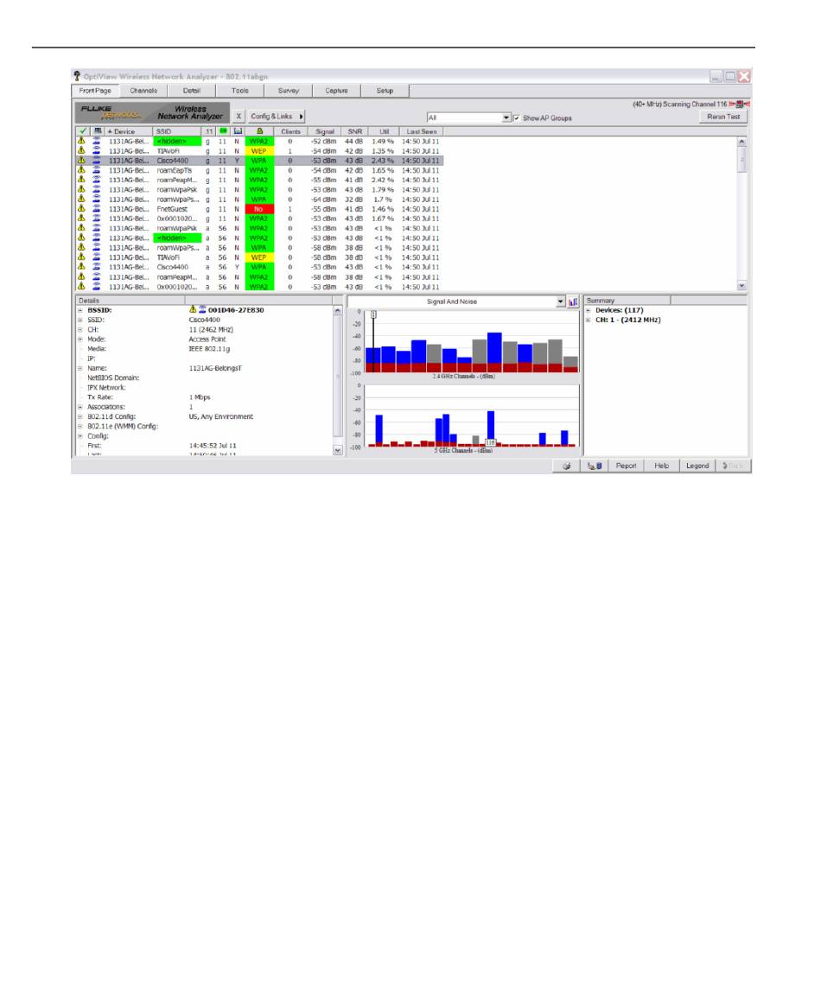
Task: Expand the Associations detail node
Action: pyautogui.click(x=80, y=407)
